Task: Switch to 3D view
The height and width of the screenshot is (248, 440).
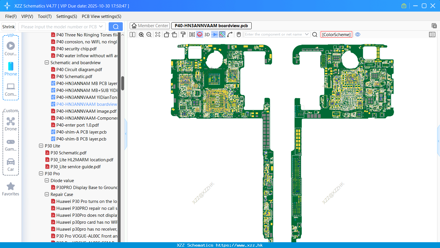Action: tap(207, 34)
